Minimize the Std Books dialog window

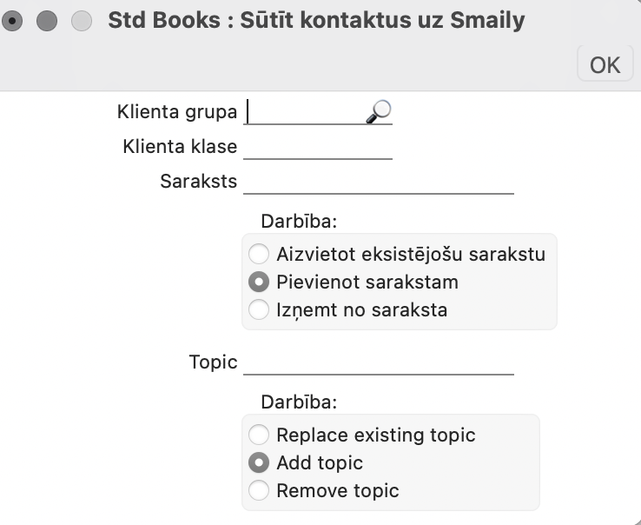[47, 21]
